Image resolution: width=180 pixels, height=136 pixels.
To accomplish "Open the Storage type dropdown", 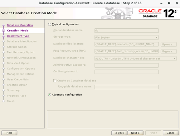I will click(x=126, y=37).
